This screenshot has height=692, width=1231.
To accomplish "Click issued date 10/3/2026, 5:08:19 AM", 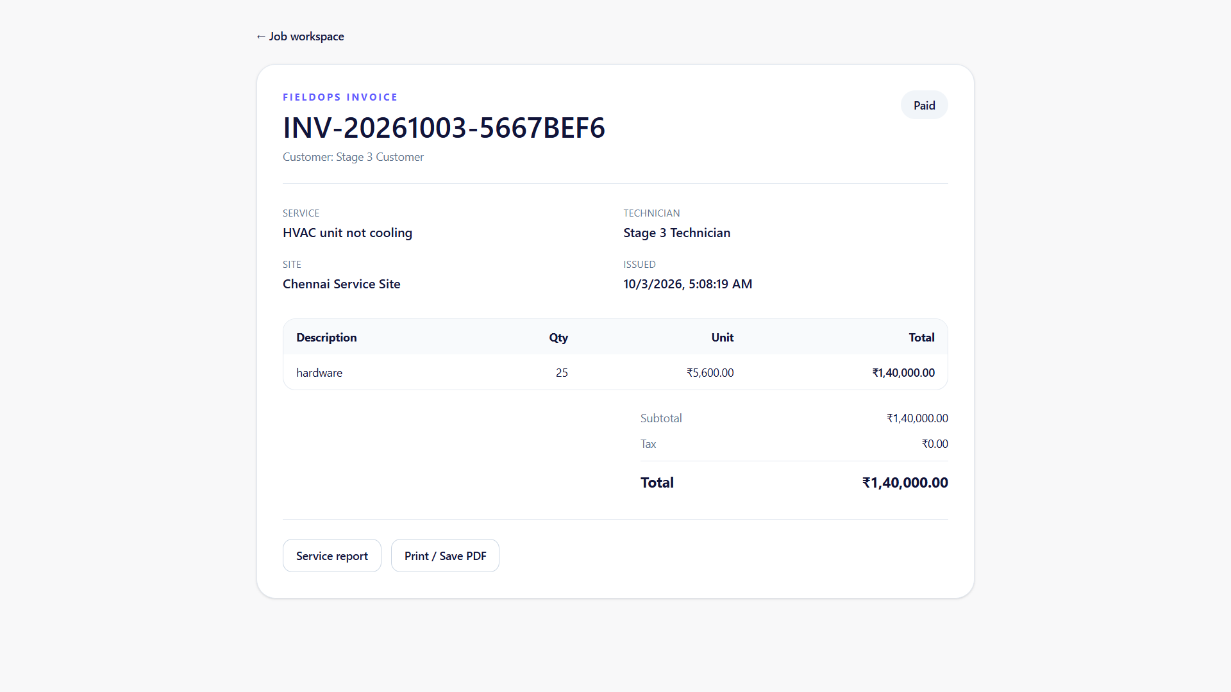I will (x=688, y=284).
